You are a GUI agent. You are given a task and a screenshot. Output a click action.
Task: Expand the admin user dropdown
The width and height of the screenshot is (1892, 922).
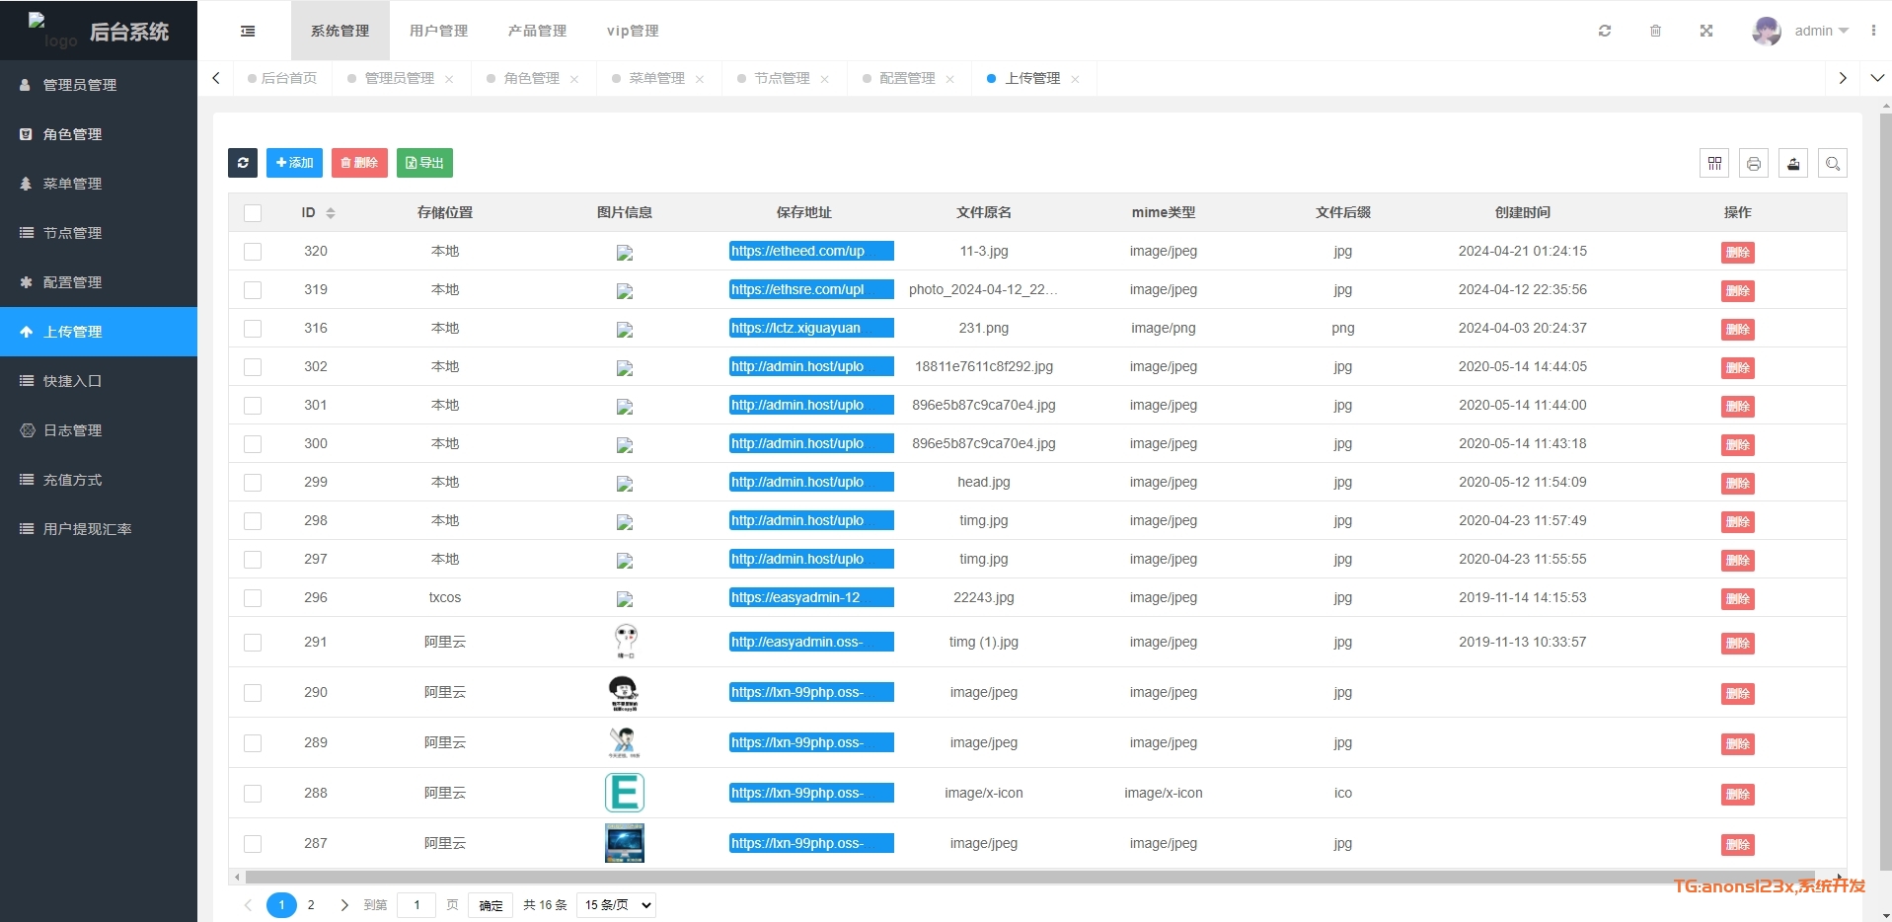[1821, 32]
